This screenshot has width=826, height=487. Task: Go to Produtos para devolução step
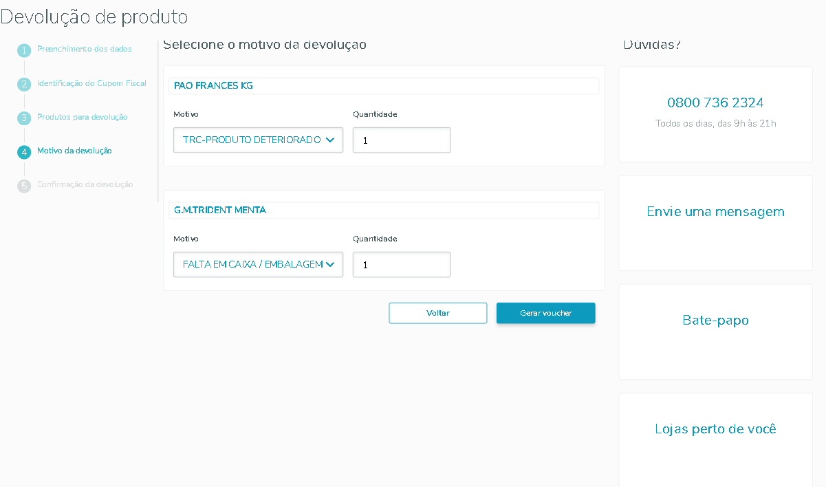coord(83,117)
